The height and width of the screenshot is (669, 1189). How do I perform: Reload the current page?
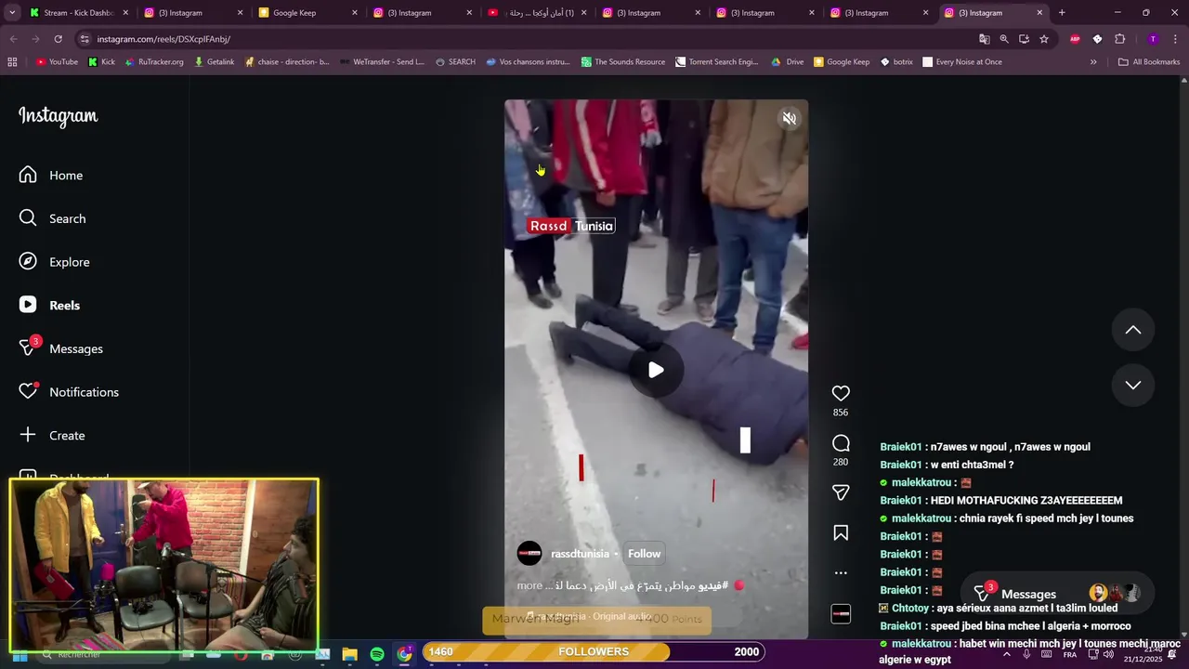58,39
